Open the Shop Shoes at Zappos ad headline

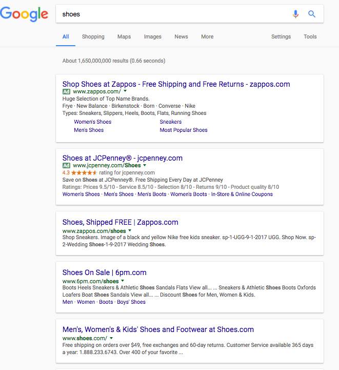coord(176,84)
